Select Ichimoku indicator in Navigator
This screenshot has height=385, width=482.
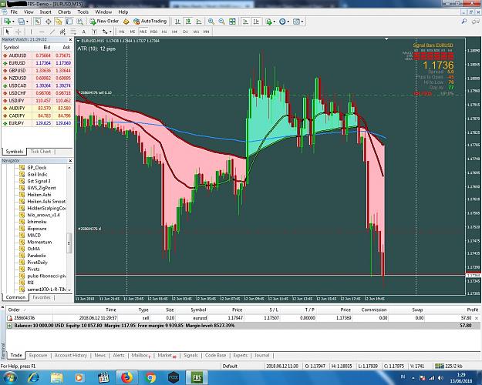click(x=37, y=222)
